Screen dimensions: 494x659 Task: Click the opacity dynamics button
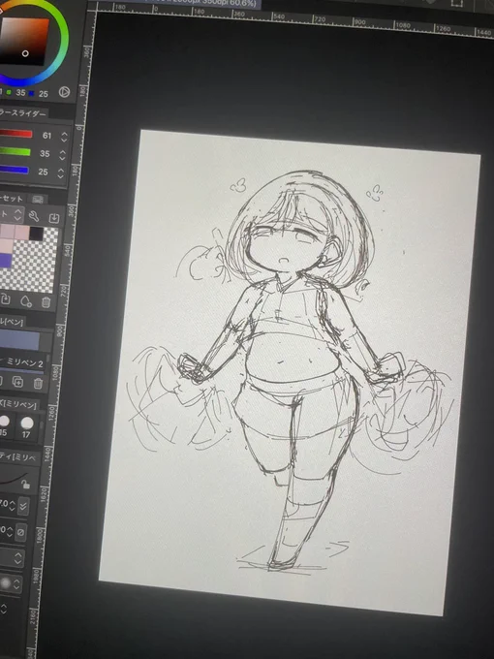(20, 532)
